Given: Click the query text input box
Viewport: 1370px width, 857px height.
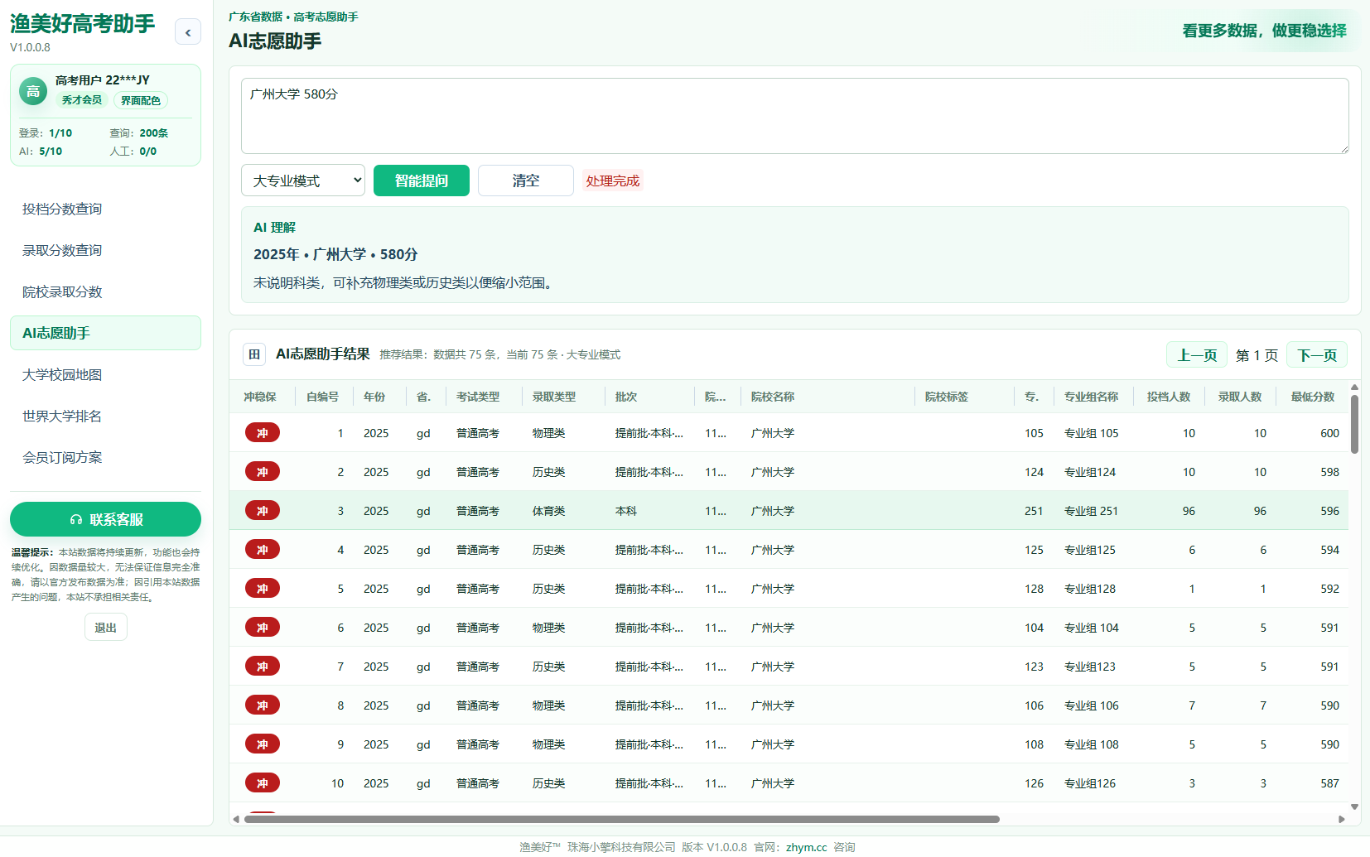Looking at the screenshot, I should [795, 116].
